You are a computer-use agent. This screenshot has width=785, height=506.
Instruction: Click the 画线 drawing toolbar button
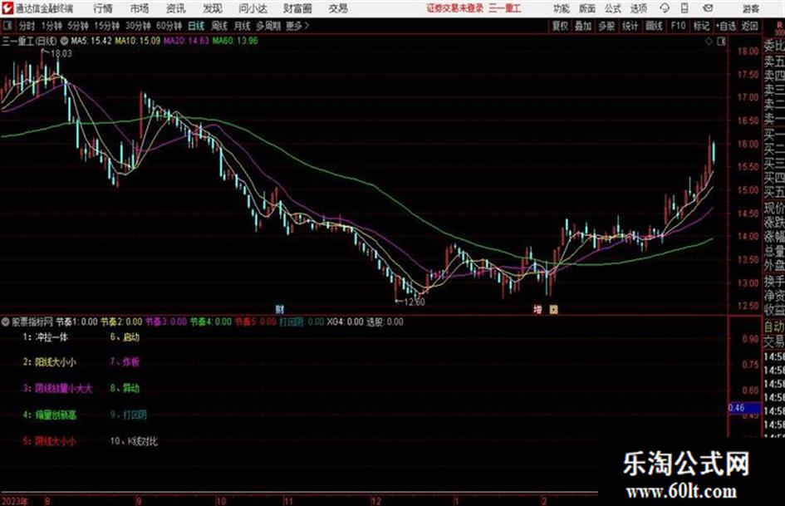(x=654, y=26)
